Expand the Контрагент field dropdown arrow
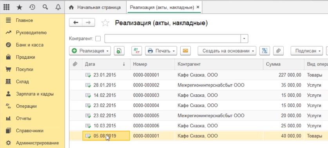Viewport: 328px width, 148px height. [244, 39]
